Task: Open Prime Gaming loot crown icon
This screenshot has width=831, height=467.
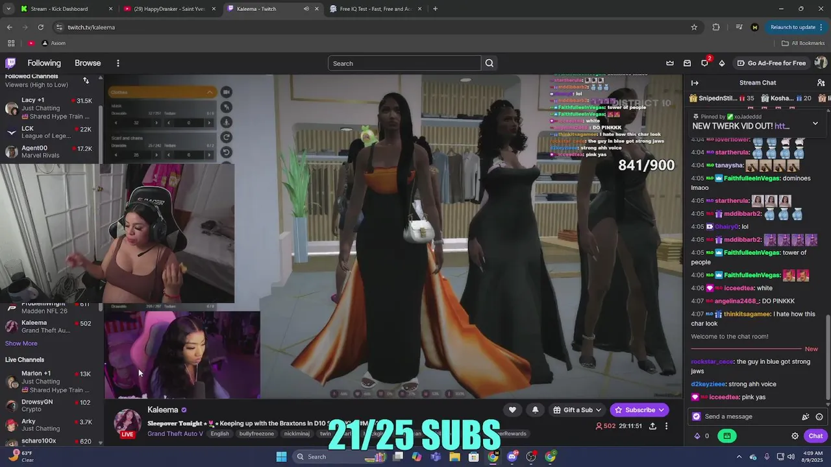Action: coord(670,63)
